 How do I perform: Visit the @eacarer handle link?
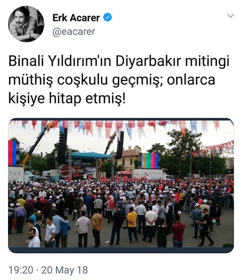pyautogui.click(x=74, y=32)
